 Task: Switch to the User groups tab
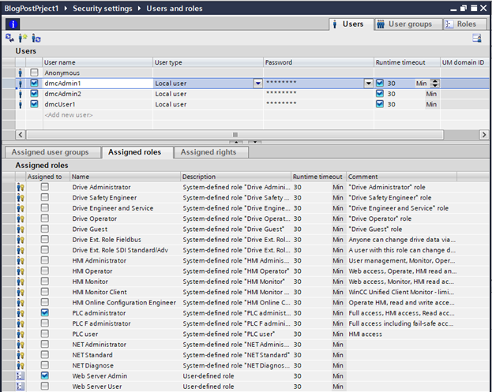click(404, 24)
